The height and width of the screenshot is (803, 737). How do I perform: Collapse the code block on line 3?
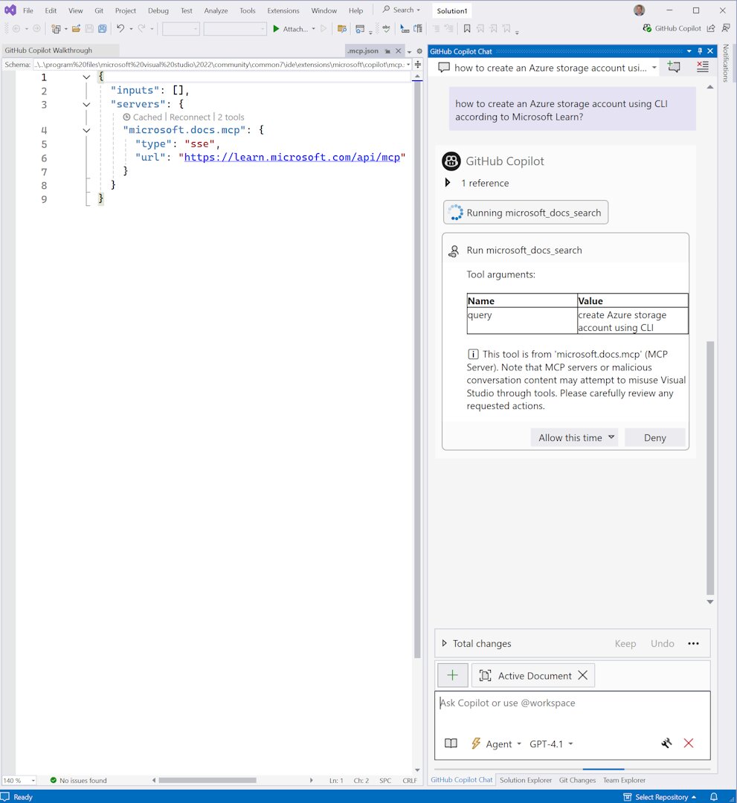tap(86, 104)
